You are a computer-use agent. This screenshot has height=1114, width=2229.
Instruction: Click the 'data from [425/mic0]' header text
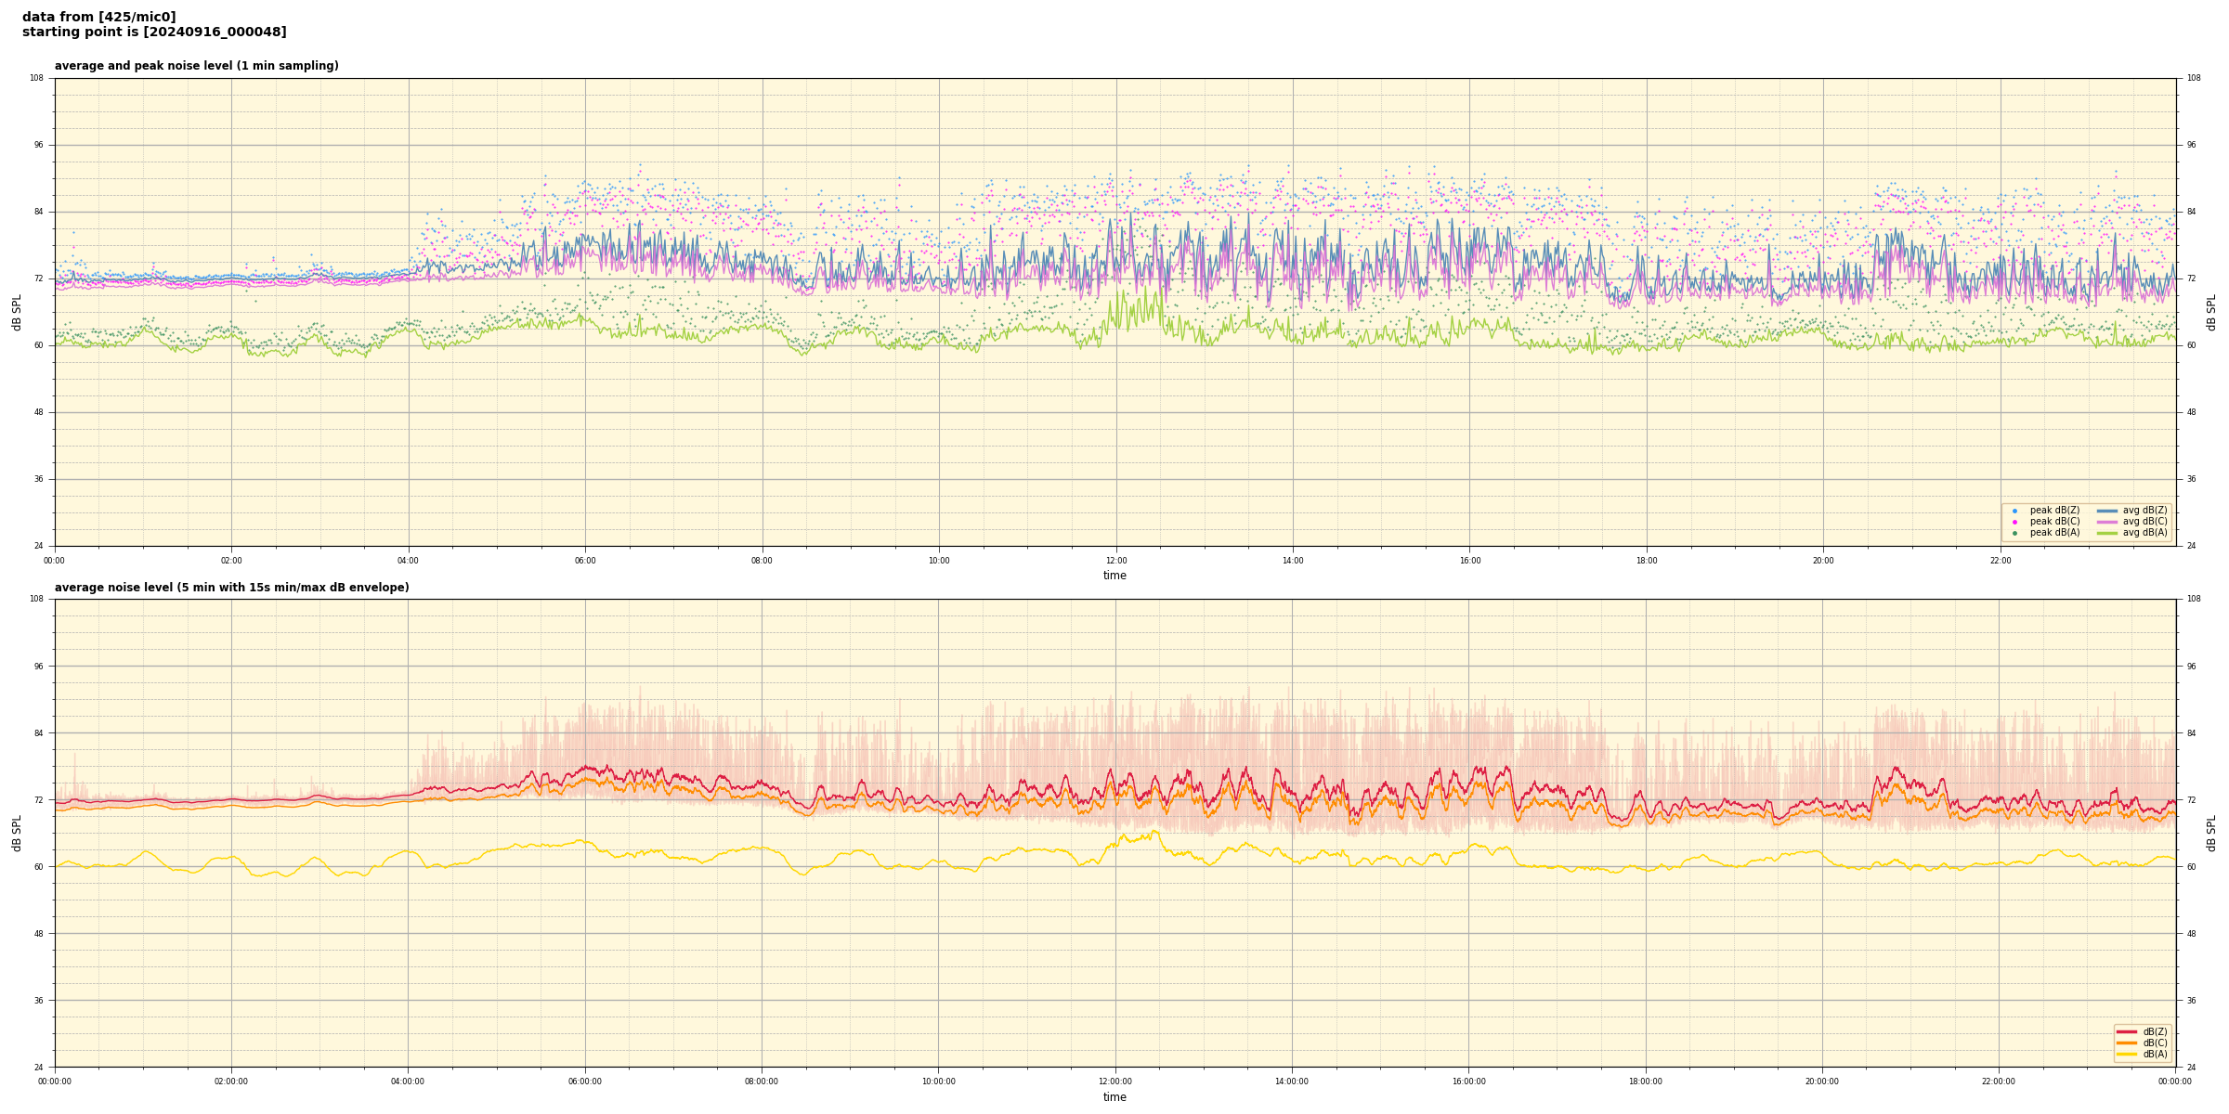coord(98,17)
